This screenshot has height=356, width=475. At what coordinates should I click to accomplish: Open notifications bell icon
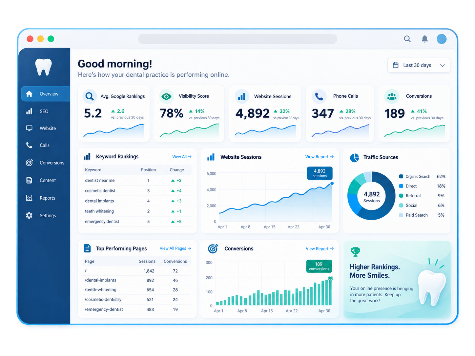tap(425, 39)
